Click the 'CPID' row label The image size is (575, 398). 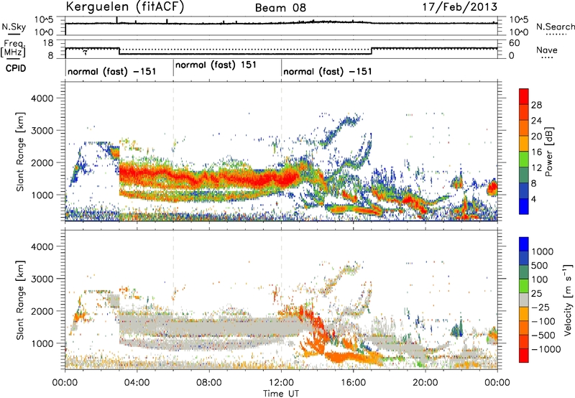click(x=16, y=68)
